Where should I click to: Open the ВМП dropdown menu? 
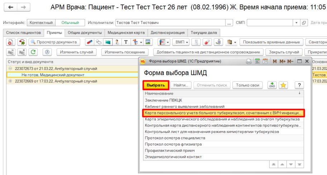coord(183,42)
